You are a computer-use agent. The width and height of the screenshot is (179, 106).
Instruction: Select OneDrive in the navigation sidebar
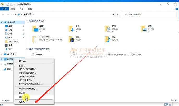(10, 54)
